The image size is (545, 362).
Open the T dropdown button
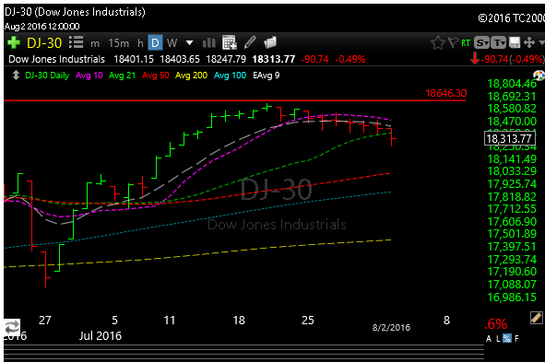499,42
